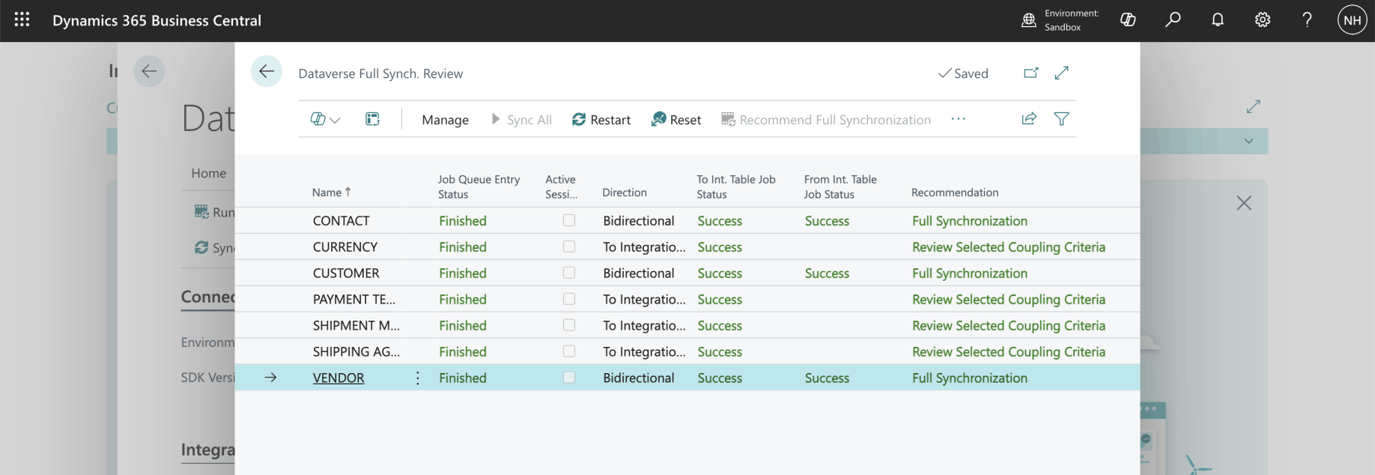This screenshot has height=475, width=1375.
Task: Show more actions via ellipsis menu
Action: click(x=958, y=119)
